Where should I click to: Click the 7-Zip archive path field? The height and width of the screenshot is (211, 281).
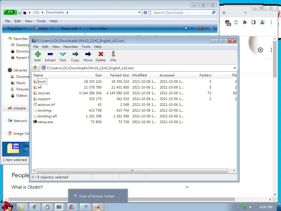coord(136,68)
